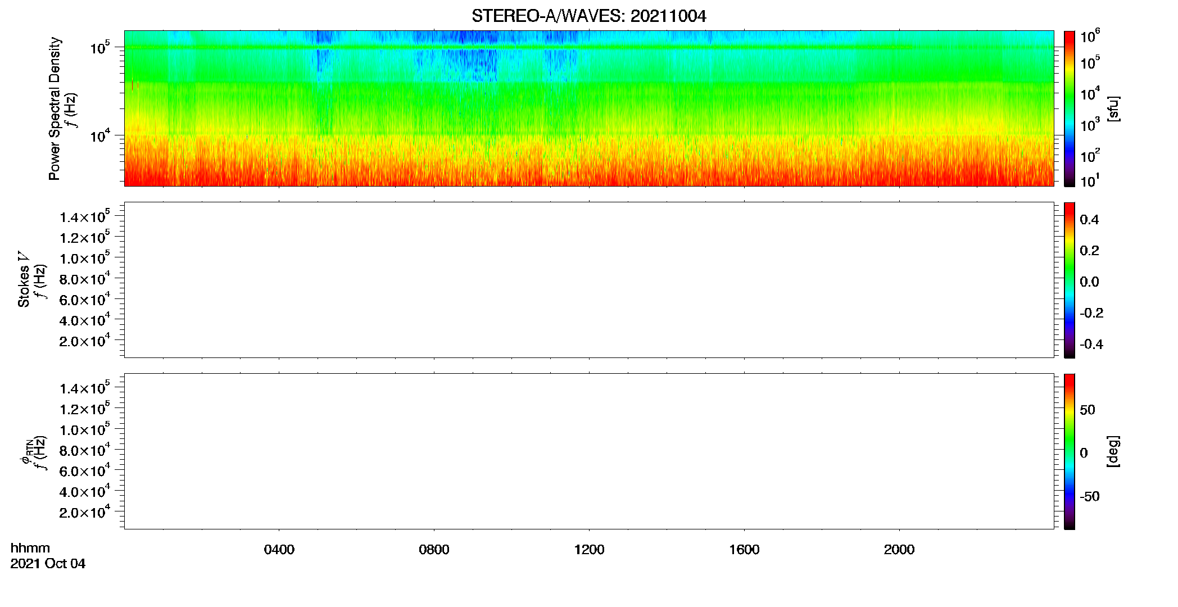Screen dimensions: 1178x607
Task: Select the -0.4 label on the Stokes V colorbar
Action: [1091, 344]
